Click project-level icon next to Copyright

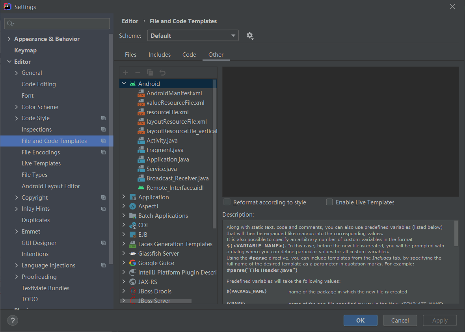click(x=103, y=198)
